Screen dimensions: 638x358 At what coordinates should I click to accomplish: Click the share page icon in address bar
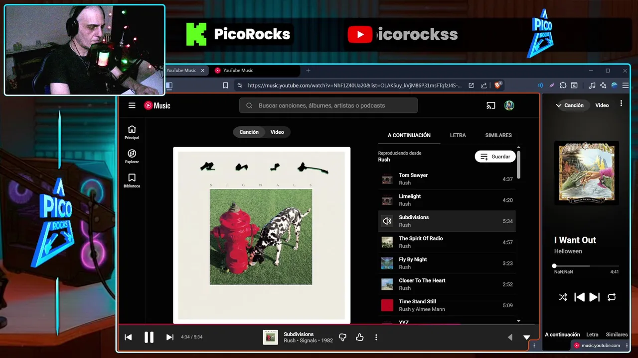click(x=483, y=86)
